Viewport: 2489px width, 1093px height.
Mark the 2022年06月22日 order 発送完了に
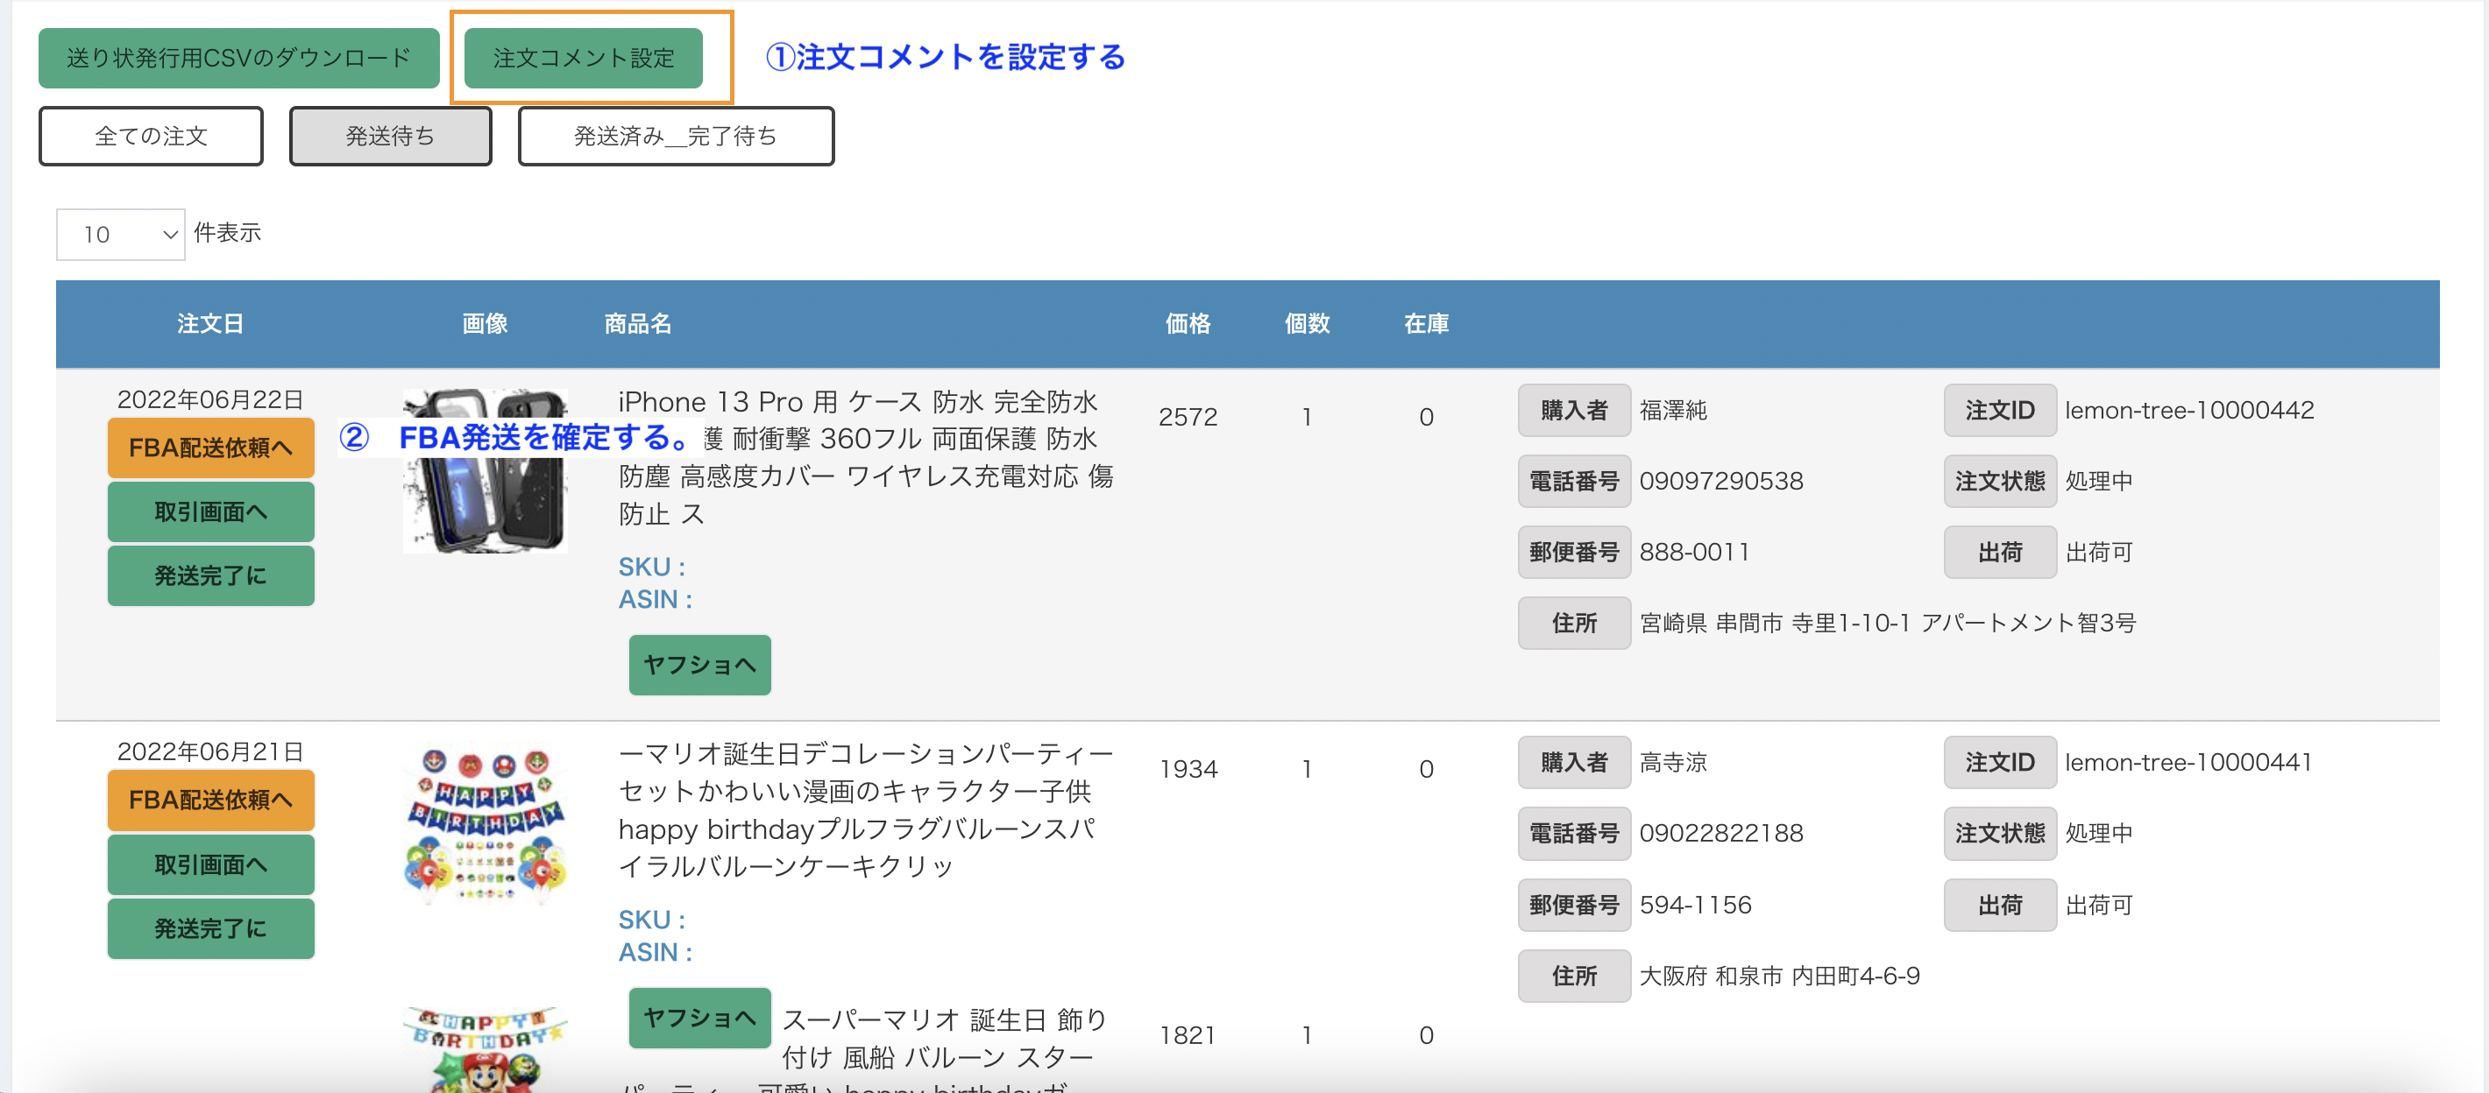click(210, 575)
